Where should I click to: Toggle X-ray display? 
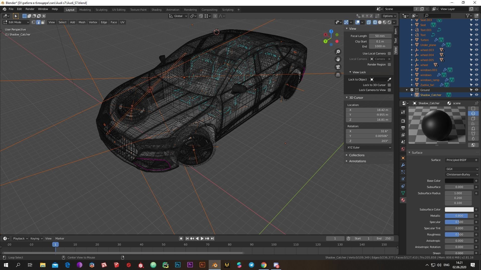click(x=369, y=22)
